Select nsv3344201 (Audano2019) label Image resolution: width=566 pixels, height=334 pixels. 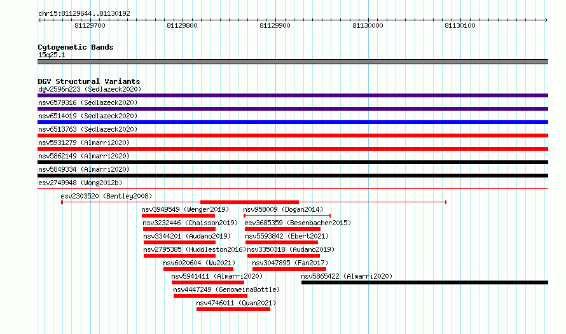point(187,236)
